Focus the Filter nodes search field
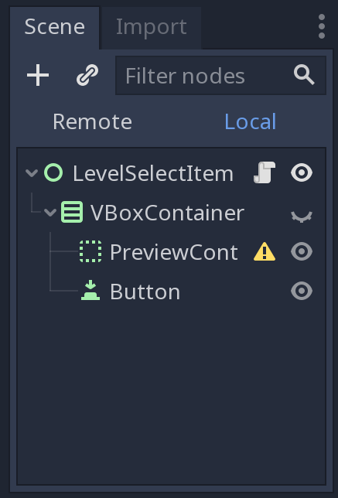338x498 pixels. point(220,76)
